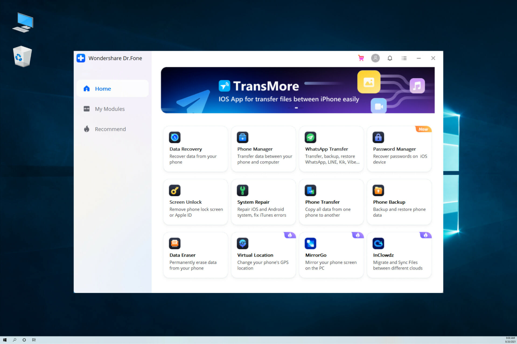Click the Dr.Fone logo icon
This screenshot has width=517, height=344.
point(81,58)
